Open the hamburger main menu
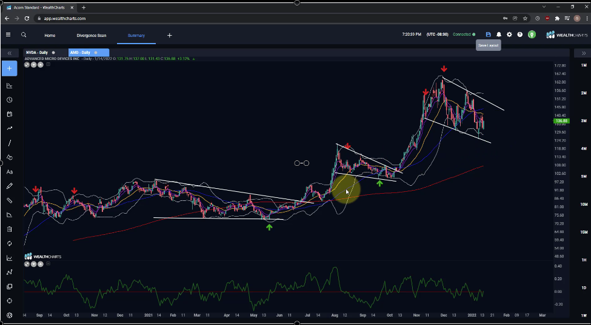The width and height of the screenshot is (591, 325). [x=8, y=34]
